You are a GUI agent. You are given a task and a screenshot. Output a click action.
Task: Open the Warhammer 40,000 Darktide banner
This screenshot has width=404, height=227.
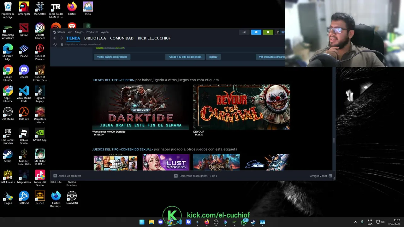141,107
